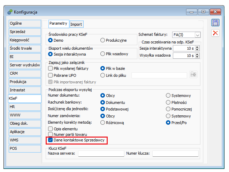Click the Numer klucza input field
This screenshot has height=172, width=229.
(x=175, y=154)
